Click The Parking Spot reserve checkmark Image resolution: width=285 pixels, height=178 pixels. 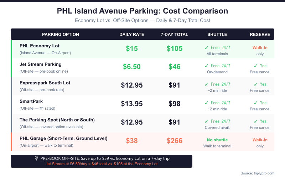tap(256, 121)
